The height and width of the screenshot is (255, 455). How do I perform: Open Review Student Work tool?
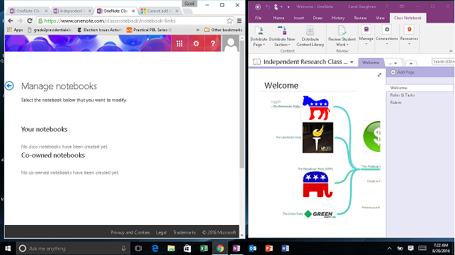click(342, 37)
